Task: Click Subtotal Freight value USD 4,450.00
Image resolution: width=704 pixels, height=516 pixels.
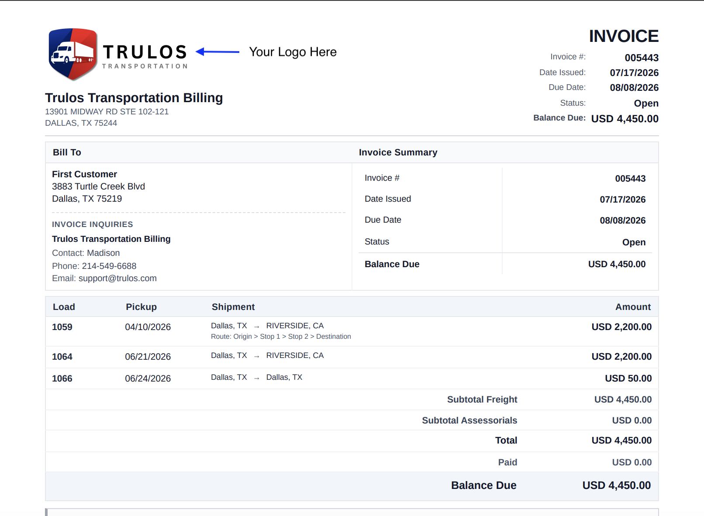Action: point(623,399)
